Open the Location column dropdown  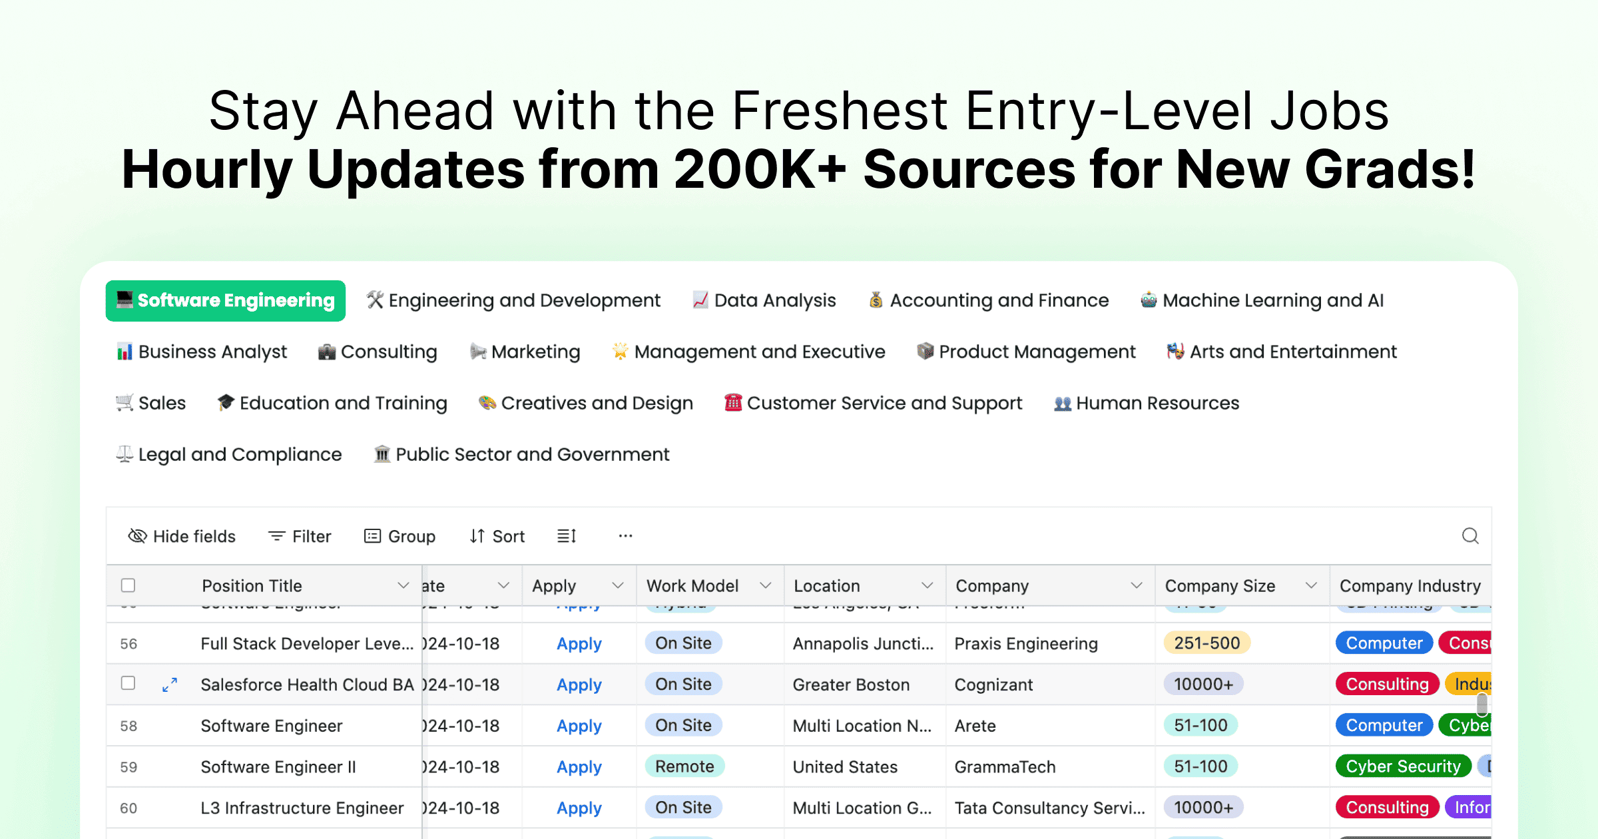[x=927, y=585]
